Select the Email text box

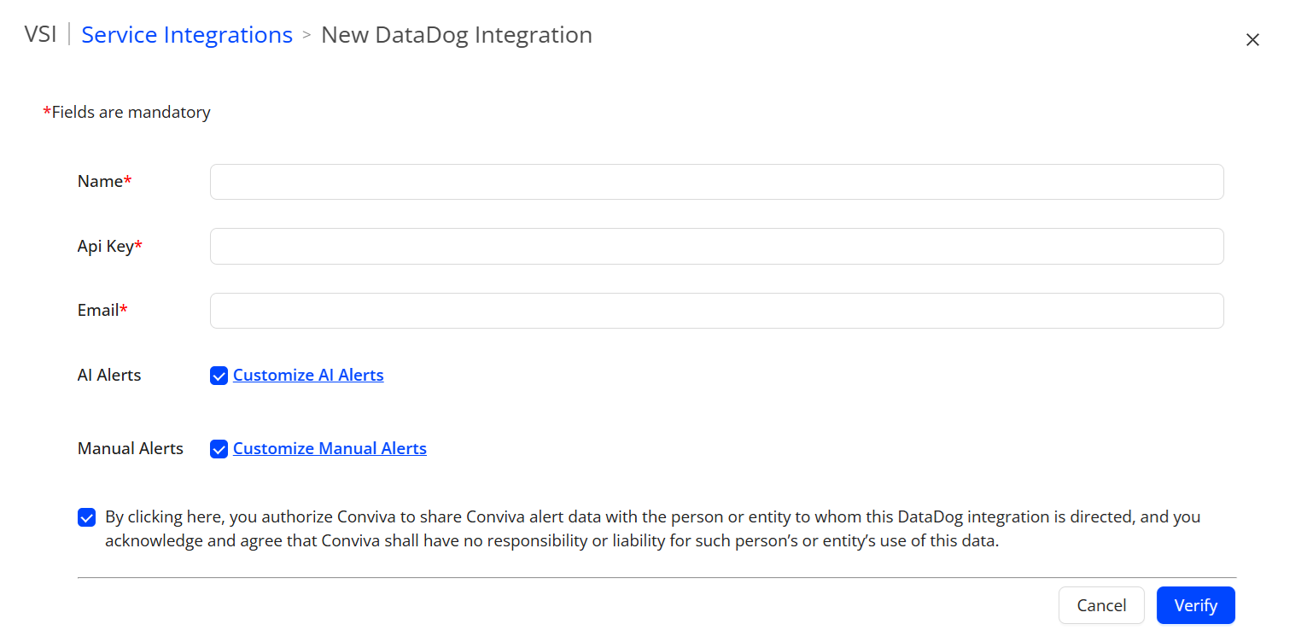(716, 311)
